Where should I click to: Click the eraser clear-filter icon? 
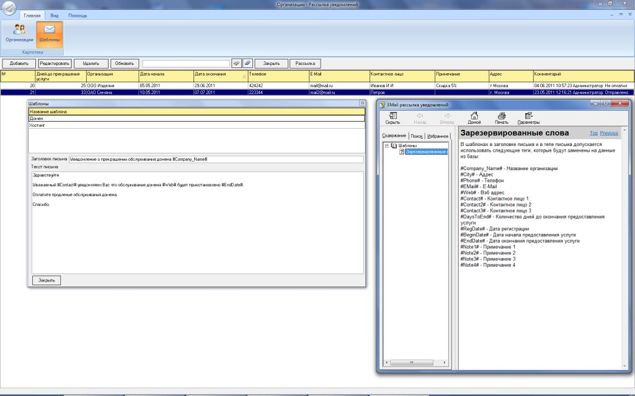tap(247, 64)
